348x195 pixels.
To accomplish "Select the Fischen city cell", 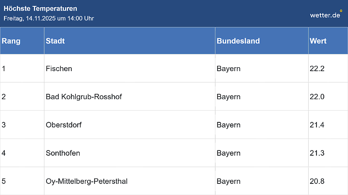I will (x=59, y=69).
